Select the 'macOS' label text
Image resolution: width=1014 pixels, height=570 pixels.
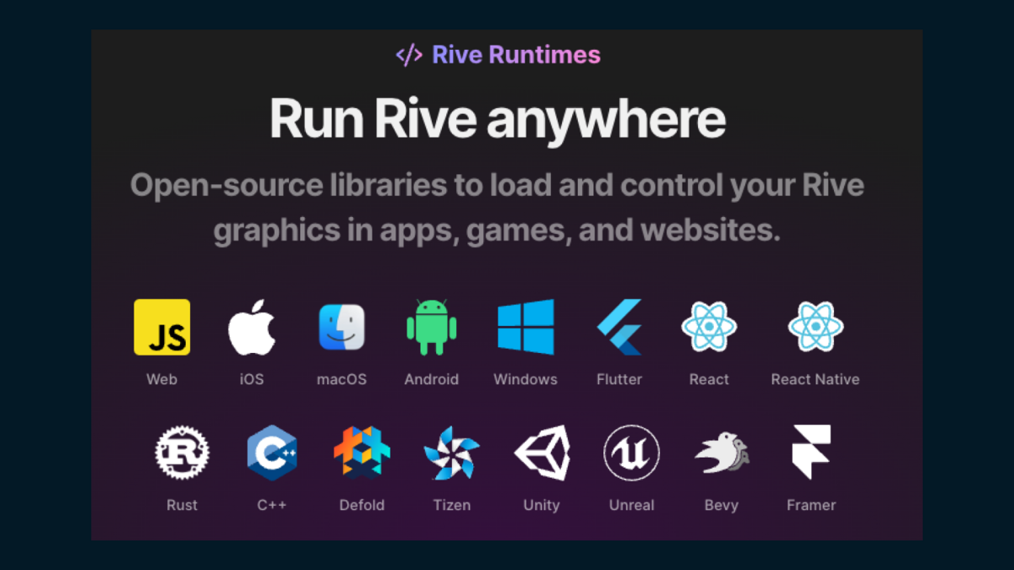coord(342,379)
